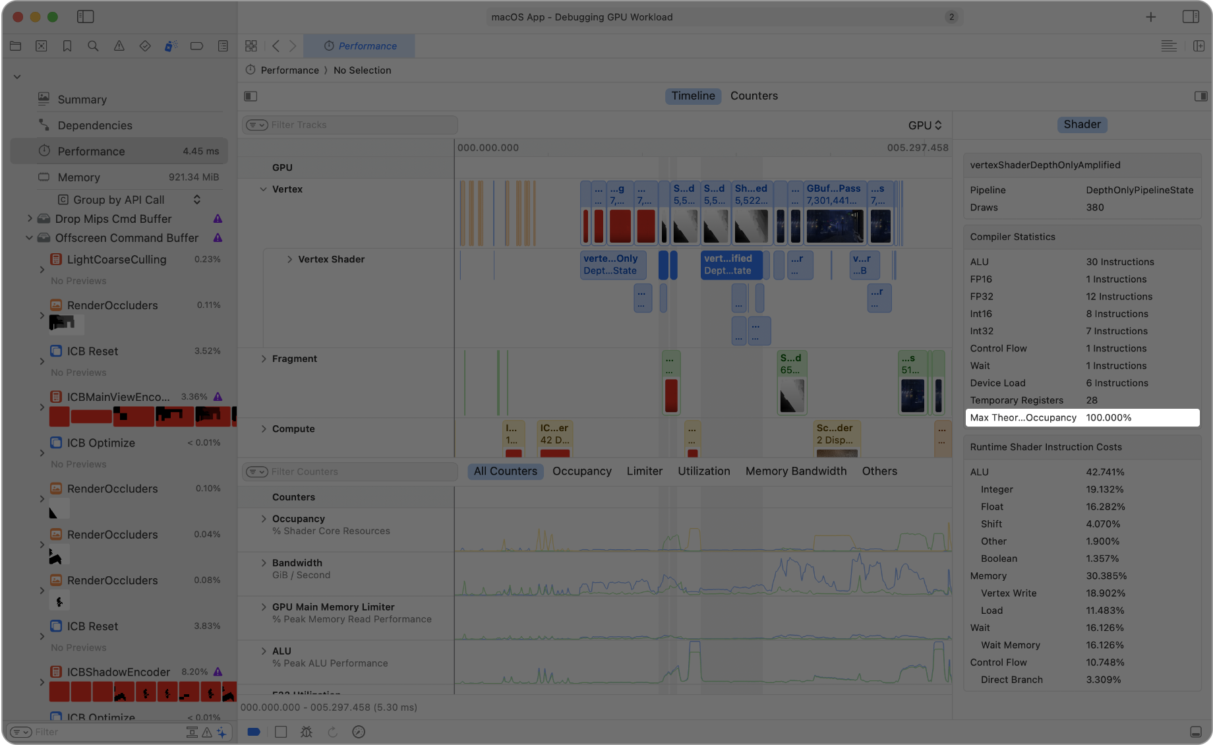Expand the Fragment track

(x=264, y=359)
